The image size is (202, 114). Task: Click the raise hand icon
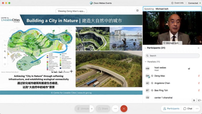[x=194, y=100]
